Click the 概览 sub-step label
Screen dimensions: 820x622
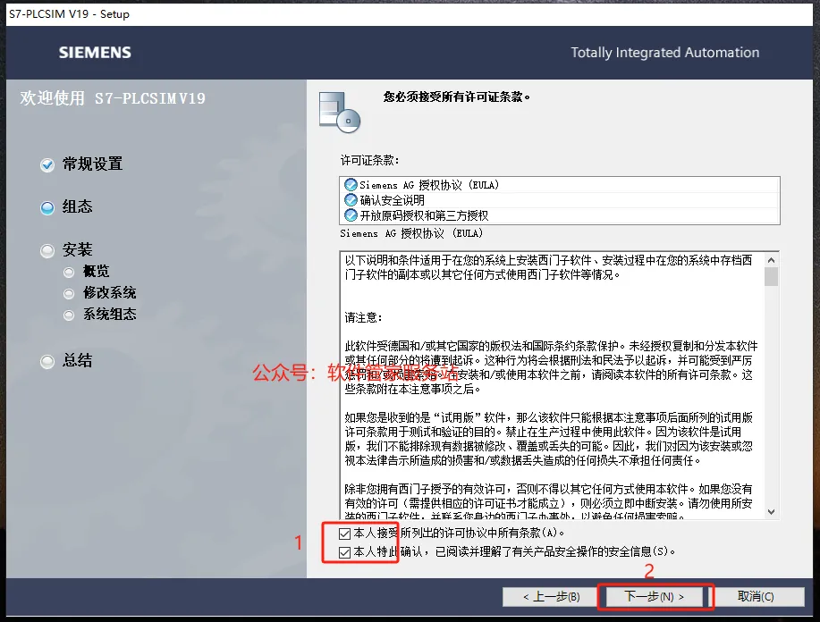[x=97, y=272]
